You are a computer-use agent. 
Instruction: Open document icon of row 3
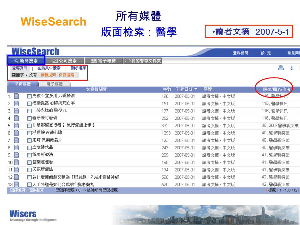pos(17,111)
